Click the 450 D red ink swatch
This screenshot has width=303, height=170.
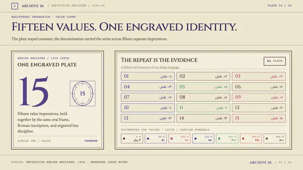coord(251,139)
